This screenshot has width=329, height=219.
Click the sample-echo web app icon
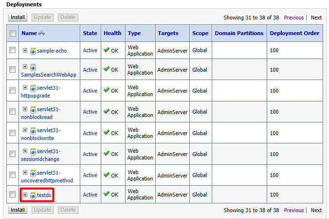(33, 51)
